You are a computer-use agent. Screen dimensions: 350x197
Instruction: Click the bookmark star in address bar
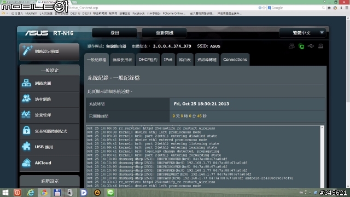point(264,8)
